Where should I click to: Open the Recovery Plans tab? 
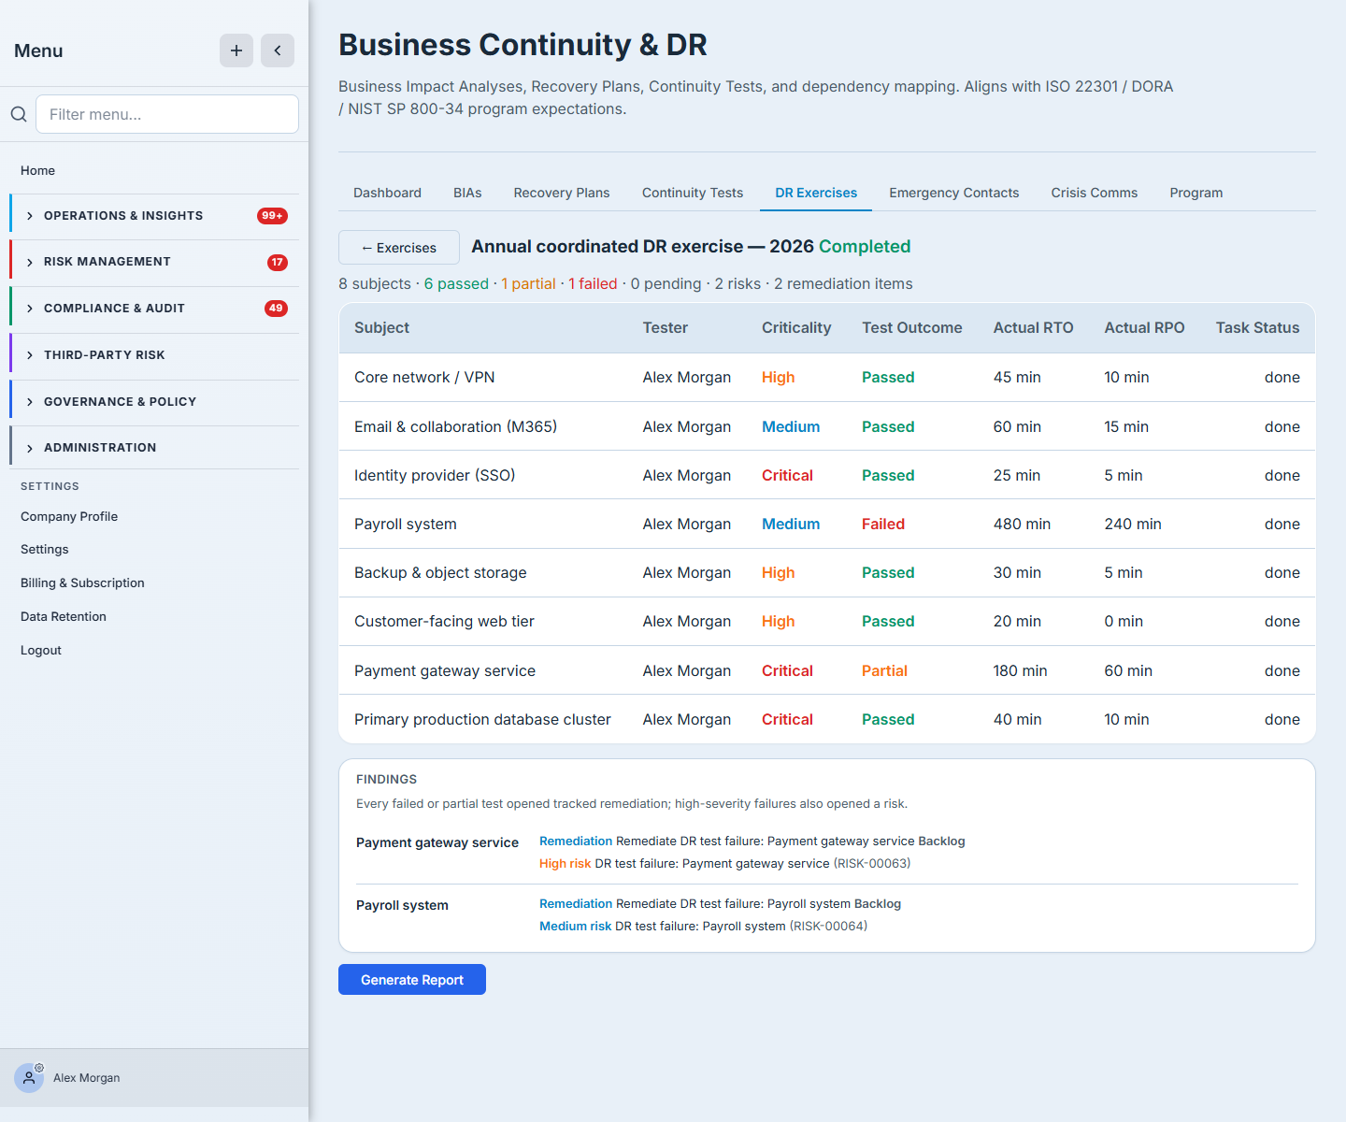tap(562, 193)
